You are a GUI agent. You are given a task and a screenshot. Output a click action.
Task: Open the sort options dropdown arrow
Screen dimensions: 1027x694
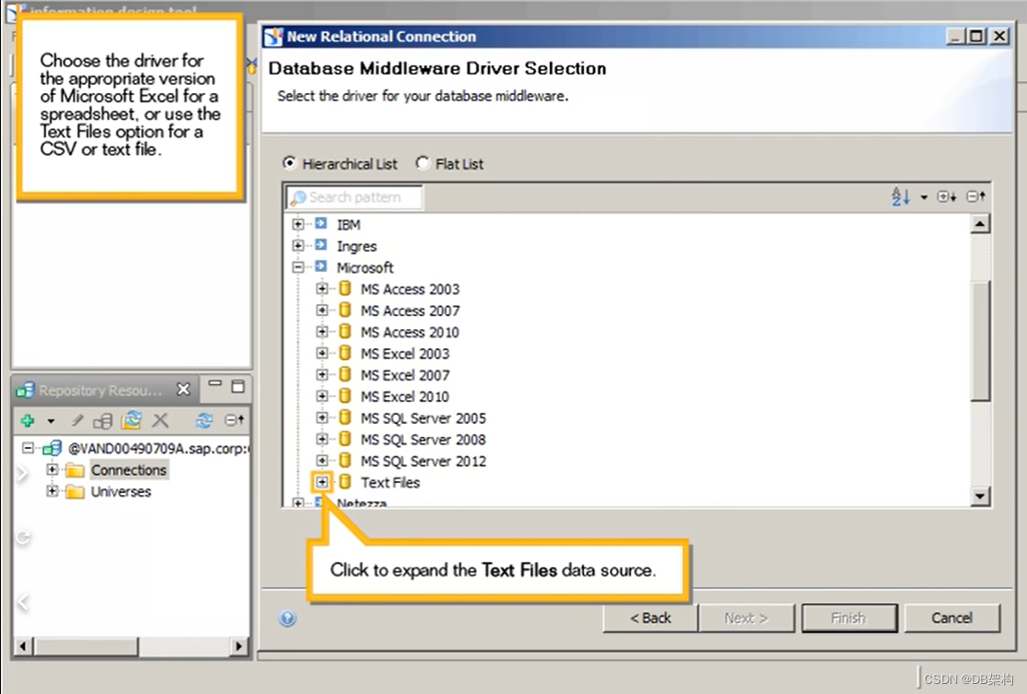[924, 197]
